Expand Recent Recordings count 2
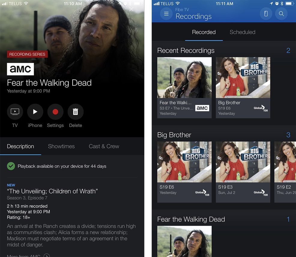 [x=288, y=50]
